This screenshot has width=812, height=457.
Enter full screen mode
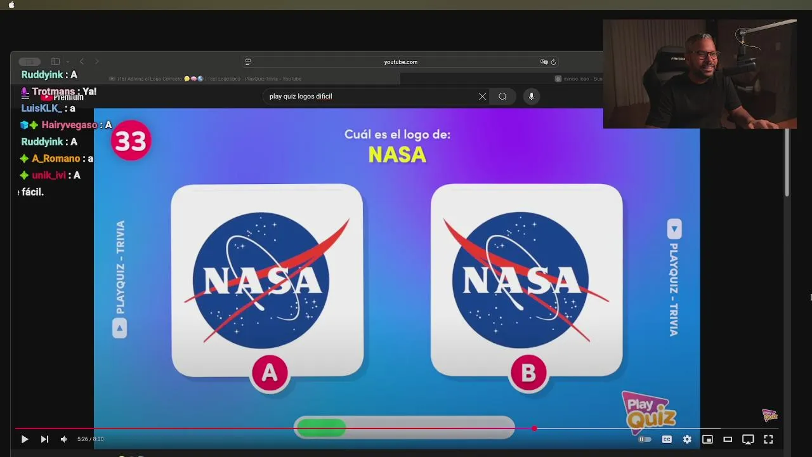point(768,439)
